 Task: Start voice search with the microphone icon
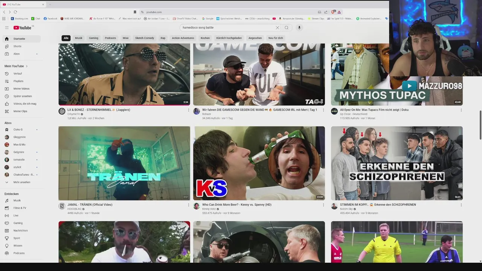pyautogui.click(x=299, y=27)
